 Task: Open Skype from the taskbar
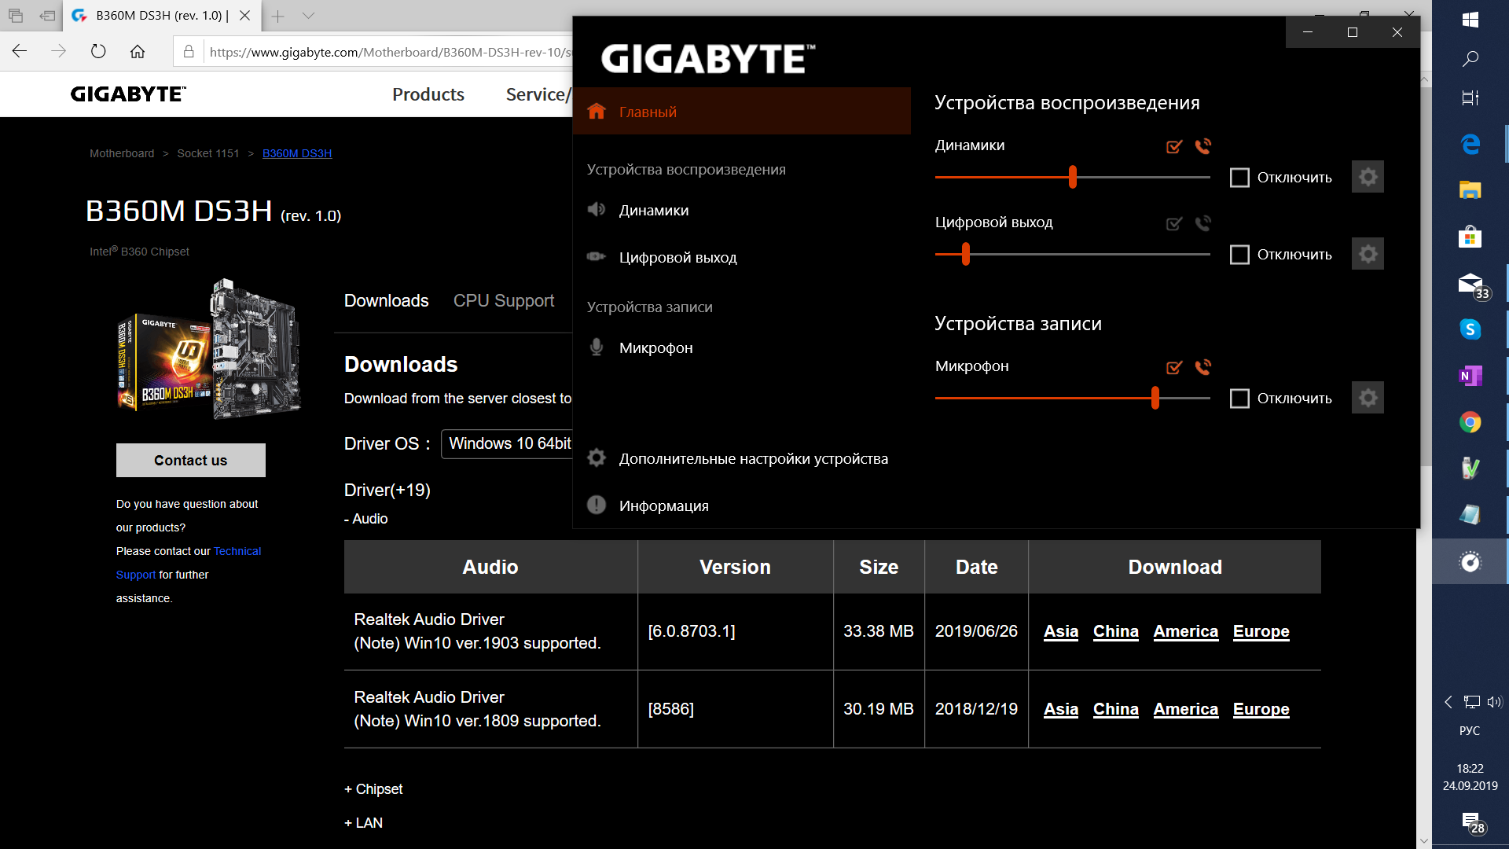(x=1470, y=329)
